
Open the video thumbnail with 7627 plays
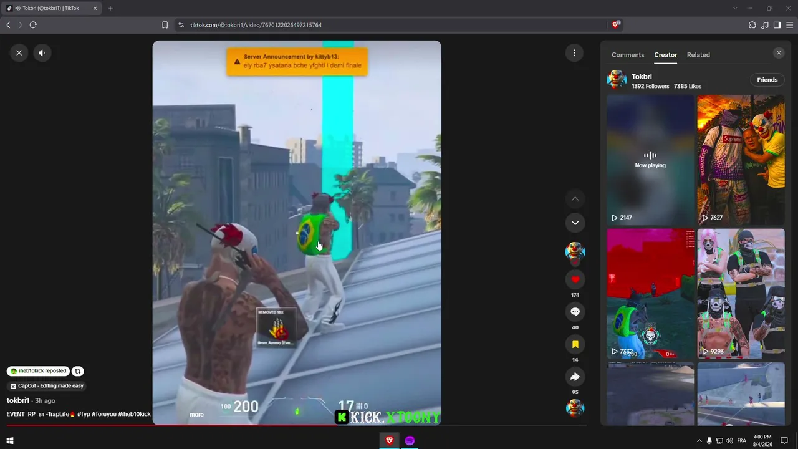pyautogui.click(x=741, y=160)
